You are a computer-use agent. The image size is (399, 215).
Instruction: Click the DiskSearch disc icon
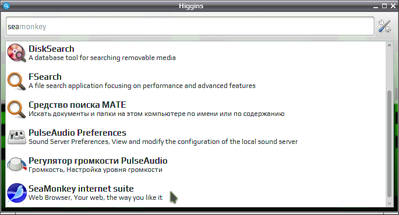[x=16, y=53]
